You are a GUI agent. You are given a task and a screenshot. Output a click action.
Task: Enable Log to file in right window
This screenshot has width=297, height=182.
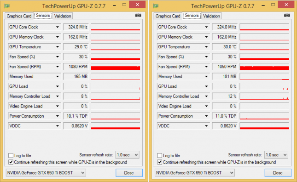(x=160, y=155)
